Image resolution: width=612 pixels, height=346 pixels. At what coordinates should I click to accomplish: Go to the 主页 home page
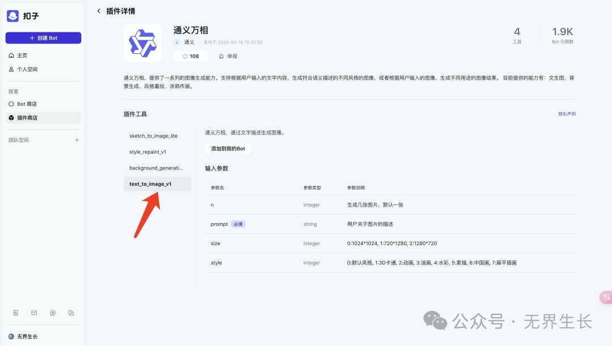(x=43, y=55)
